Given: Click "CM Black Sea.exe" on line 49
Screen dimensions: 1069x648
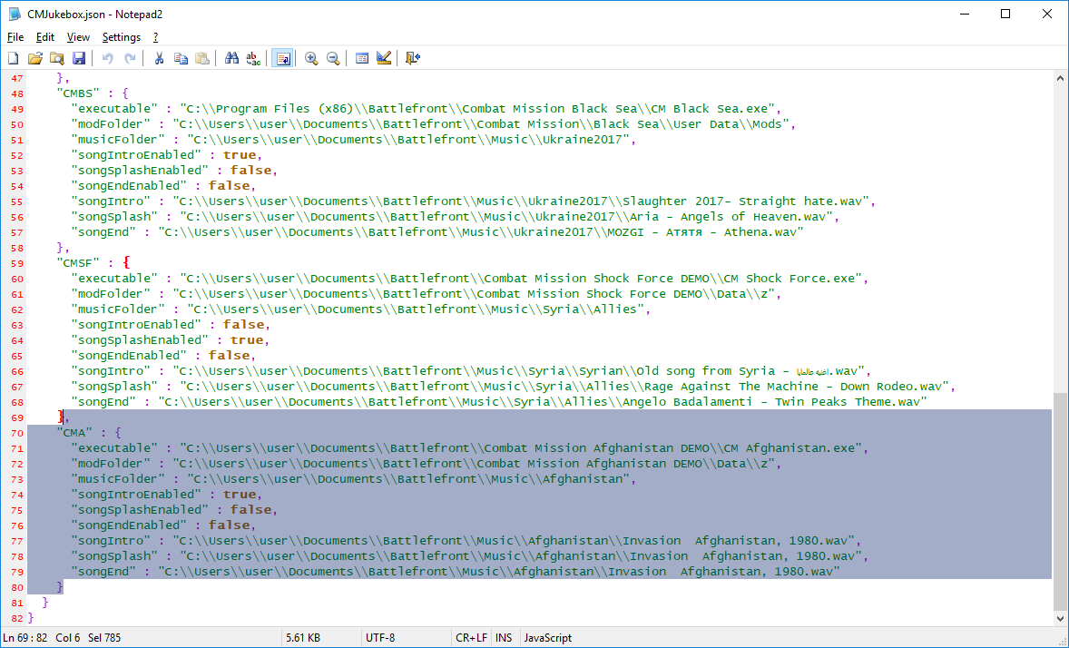Looking at the screenshot, I should [712, 109].
